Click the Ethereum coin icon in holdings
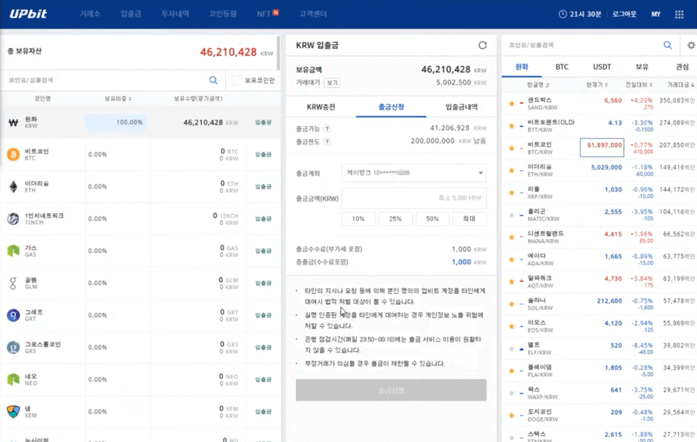Screen dimensions: 697x442 (13, 186)
